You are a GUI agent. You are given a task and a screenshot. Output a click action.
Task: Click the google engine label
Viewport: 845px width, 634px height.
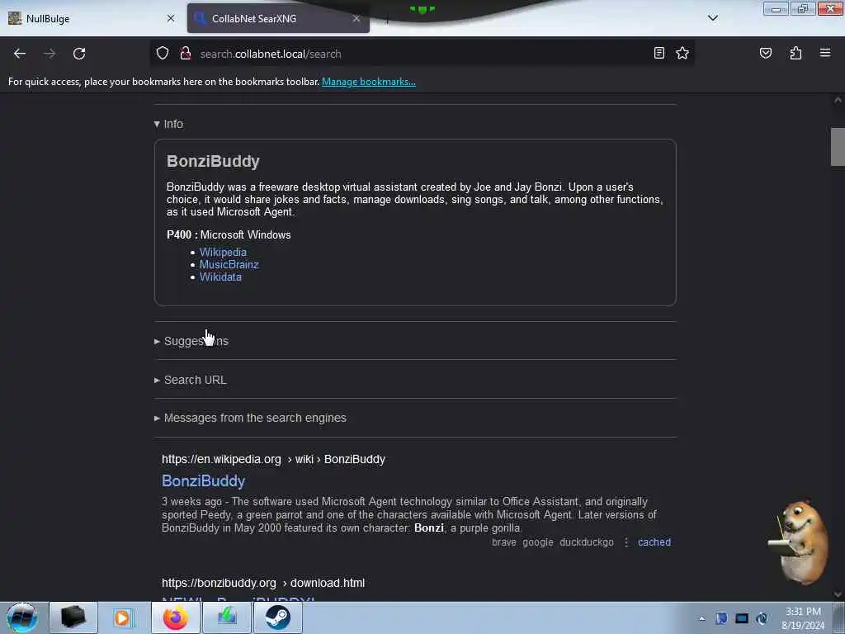coord(538,542)
